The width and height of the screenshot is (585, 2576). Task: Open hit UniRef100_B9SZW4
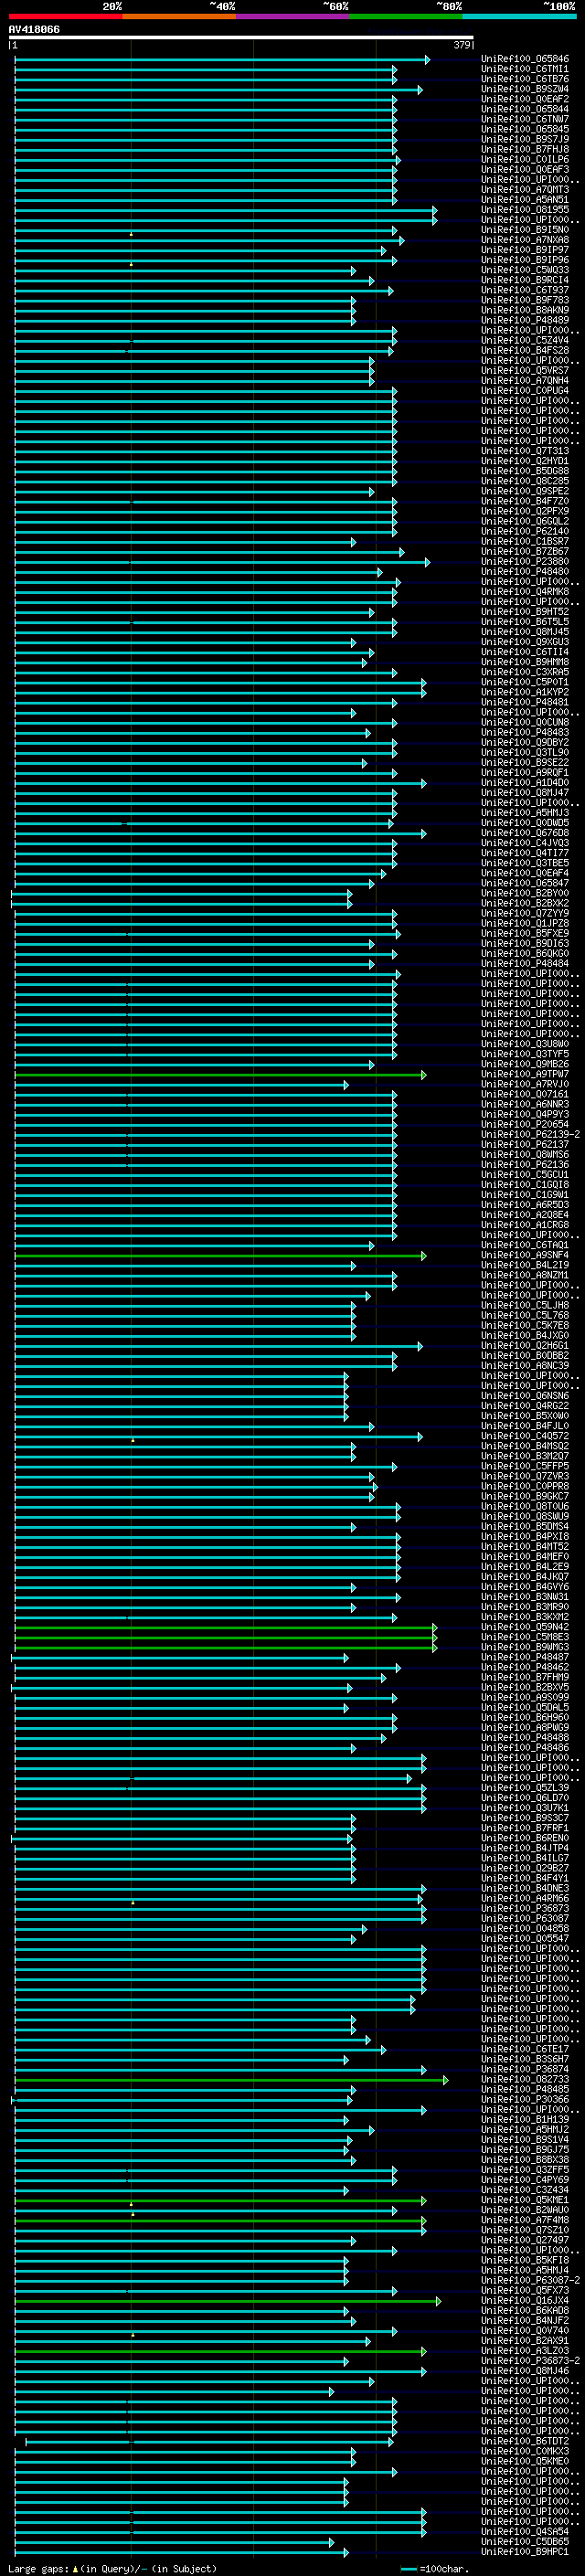tap(525, 89)
